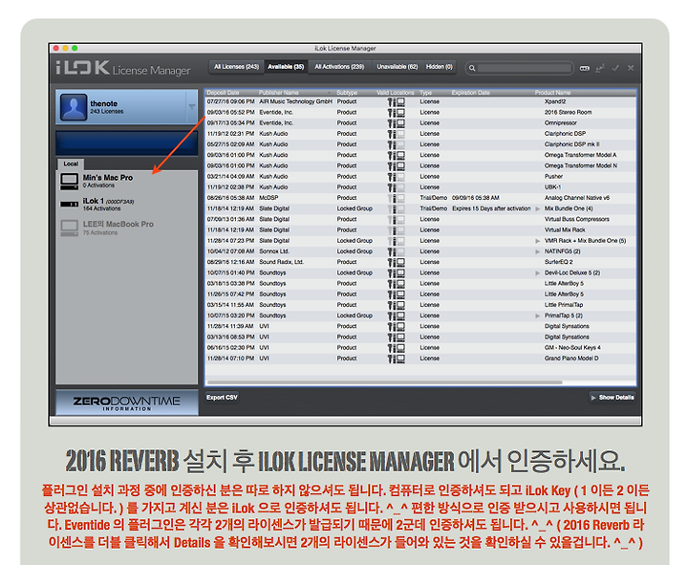Sort by the Valid Locations column header

pyautogui.click(x=396, y=93)
